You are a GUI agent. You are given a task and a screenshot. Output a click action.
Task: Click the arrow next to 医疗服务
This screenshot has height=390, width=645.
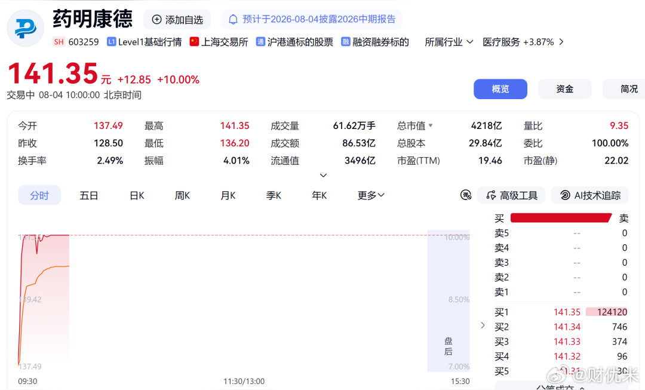pyautogui.click(x=561, y=42)
